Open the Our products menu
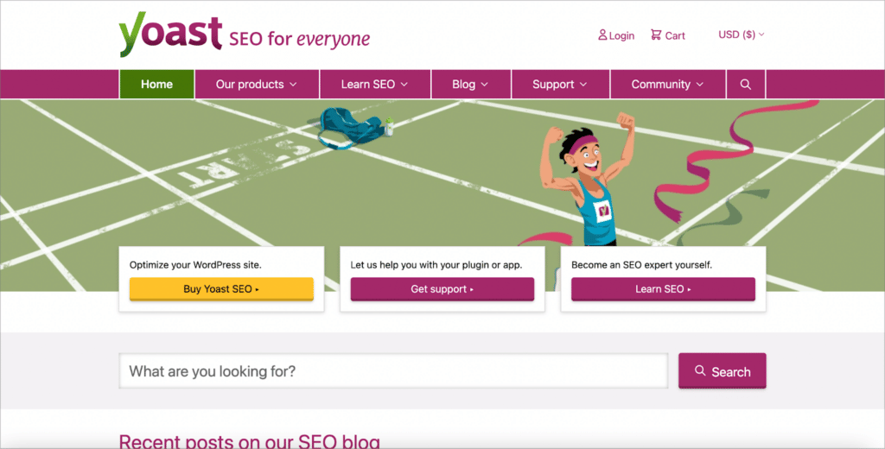The height and width of the screenshot is (449, 885). coord(256,84)
